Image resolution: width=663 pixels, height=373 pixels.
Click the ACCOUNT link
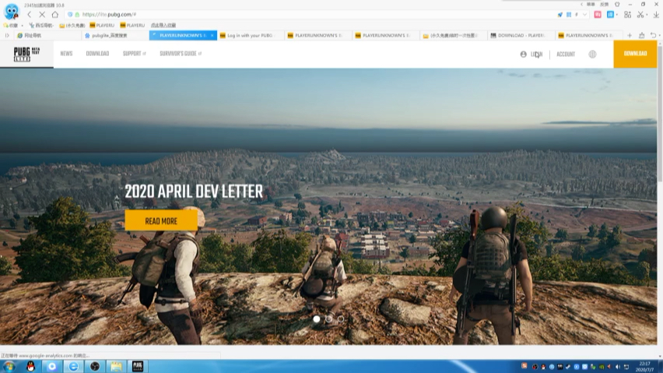coord(566,55)
